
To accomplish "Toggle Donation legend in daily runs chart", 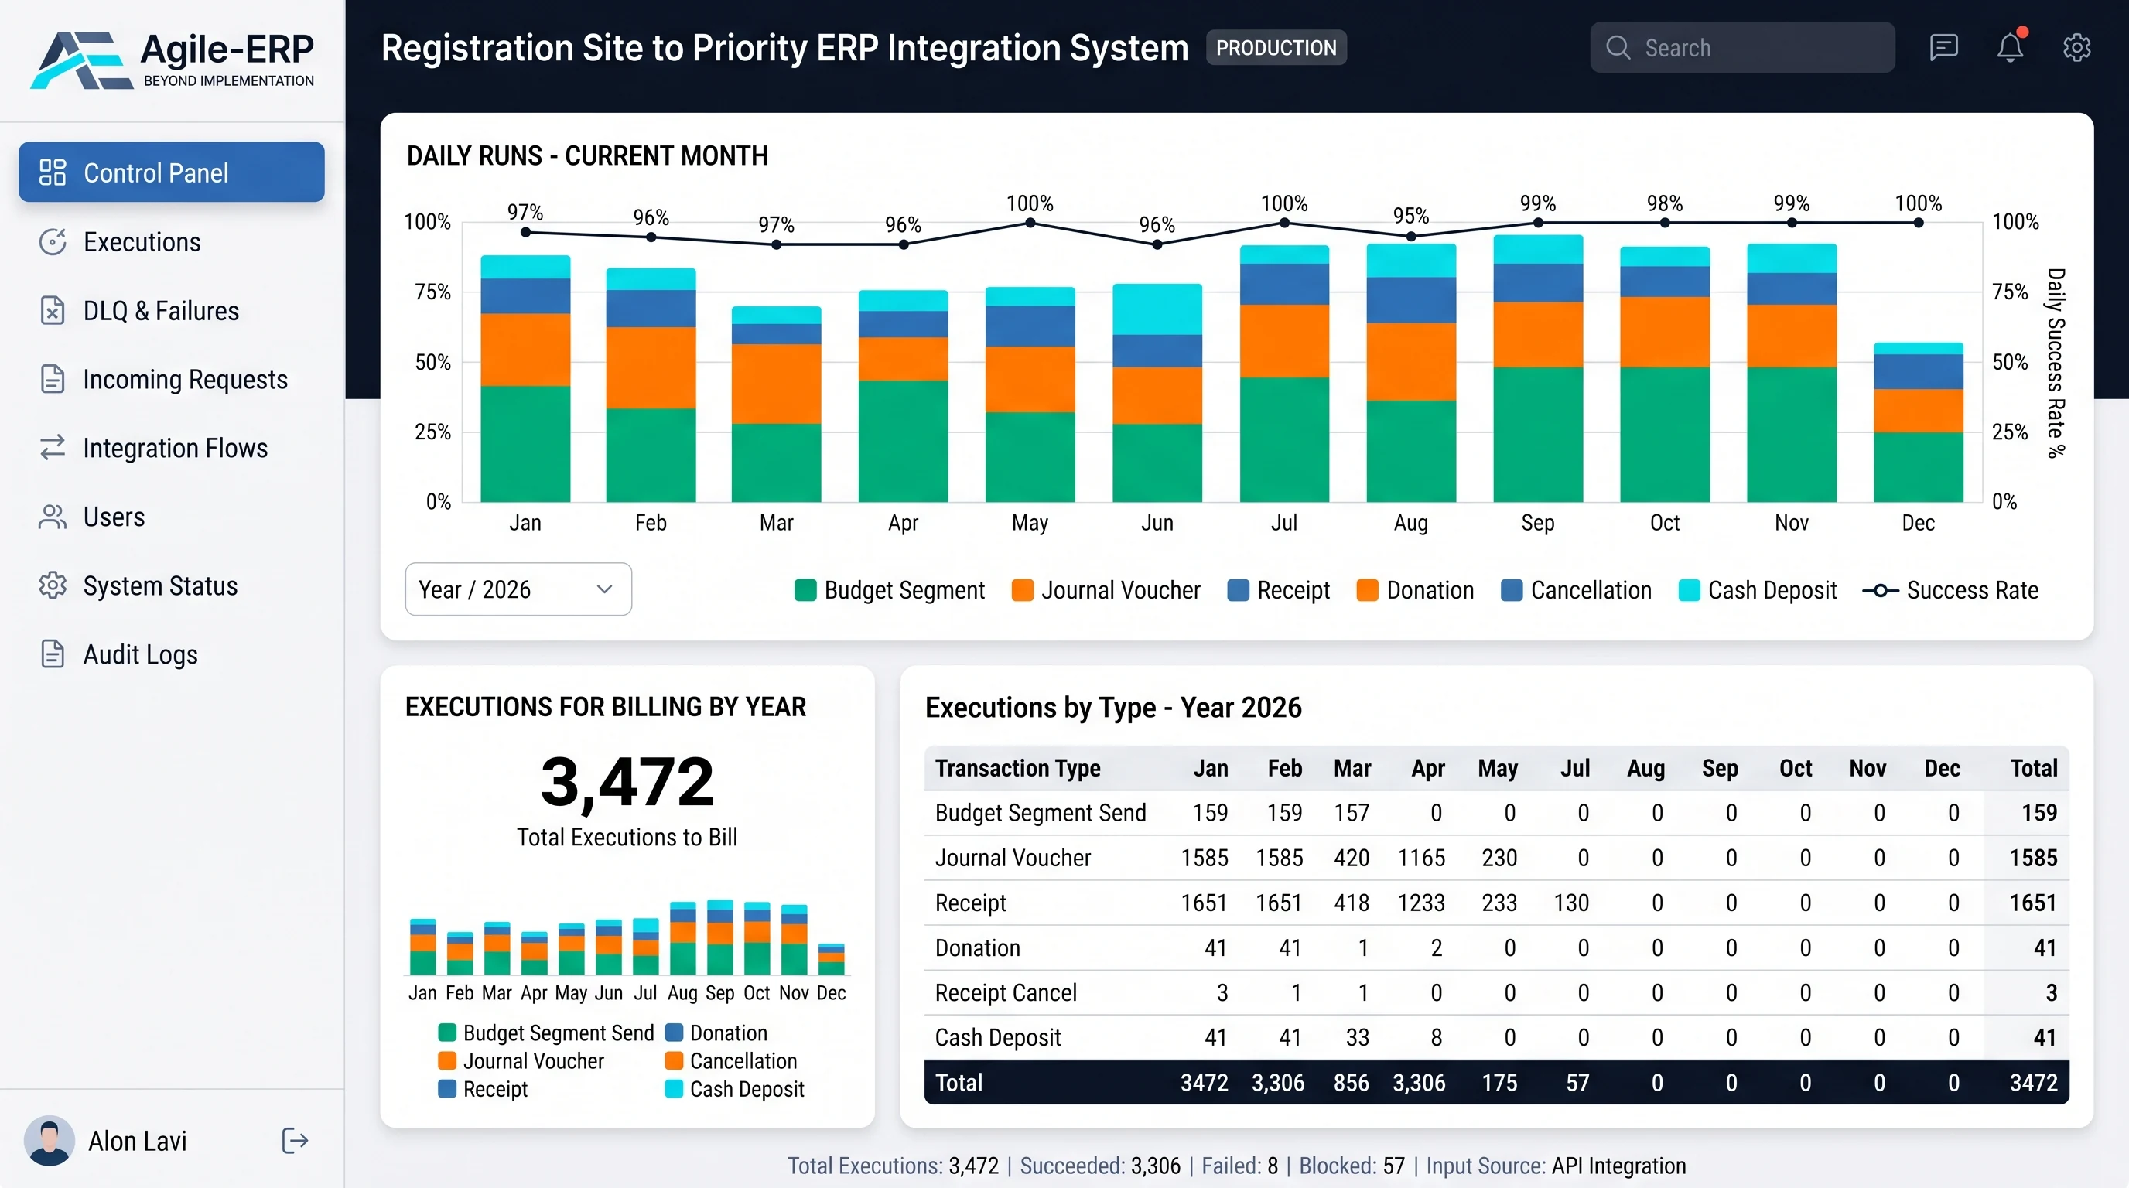I will (x=1415, y=590).
